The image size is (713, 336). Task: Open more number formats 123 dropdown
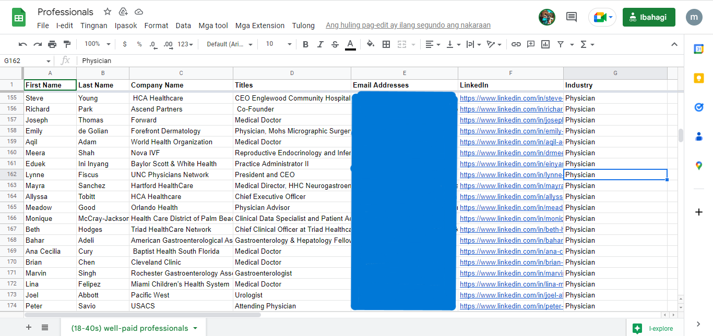tap(185, 44)
